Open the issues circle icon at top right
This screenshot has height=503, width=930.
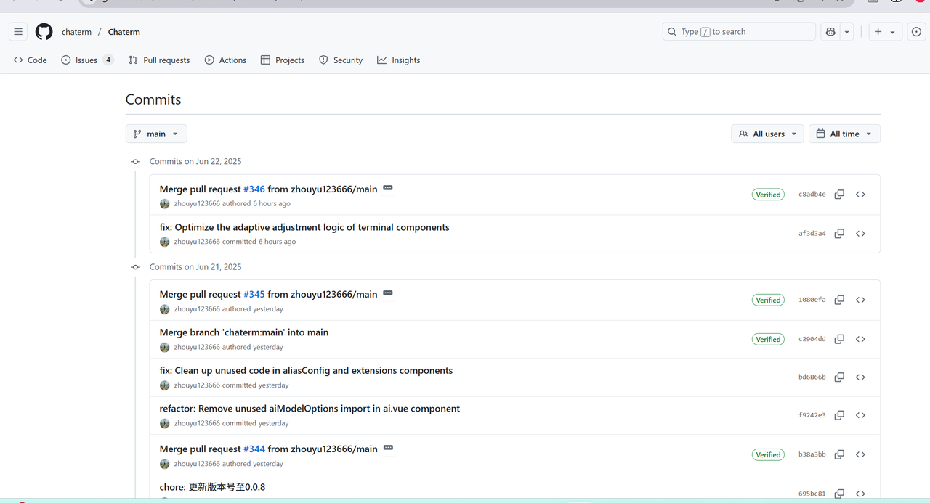(x=916, y=32)
